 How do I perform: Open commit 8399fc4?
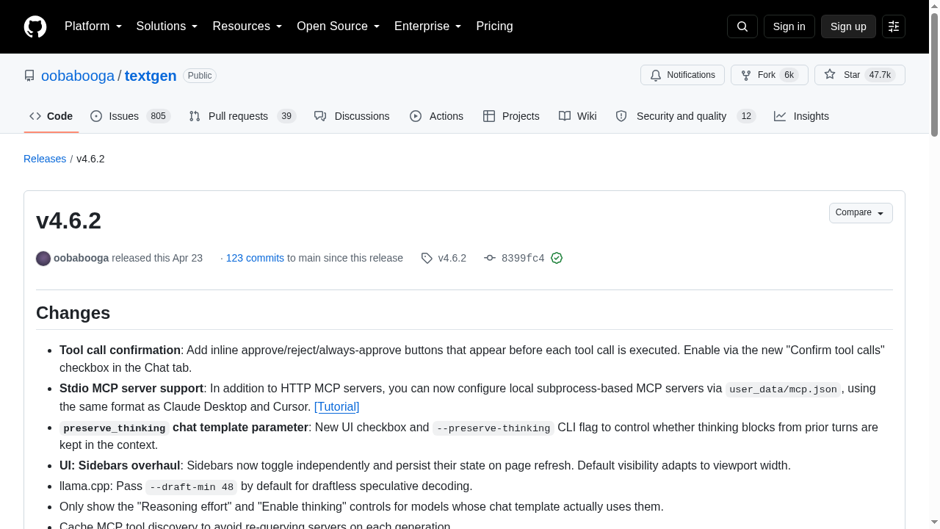point(523,258)
